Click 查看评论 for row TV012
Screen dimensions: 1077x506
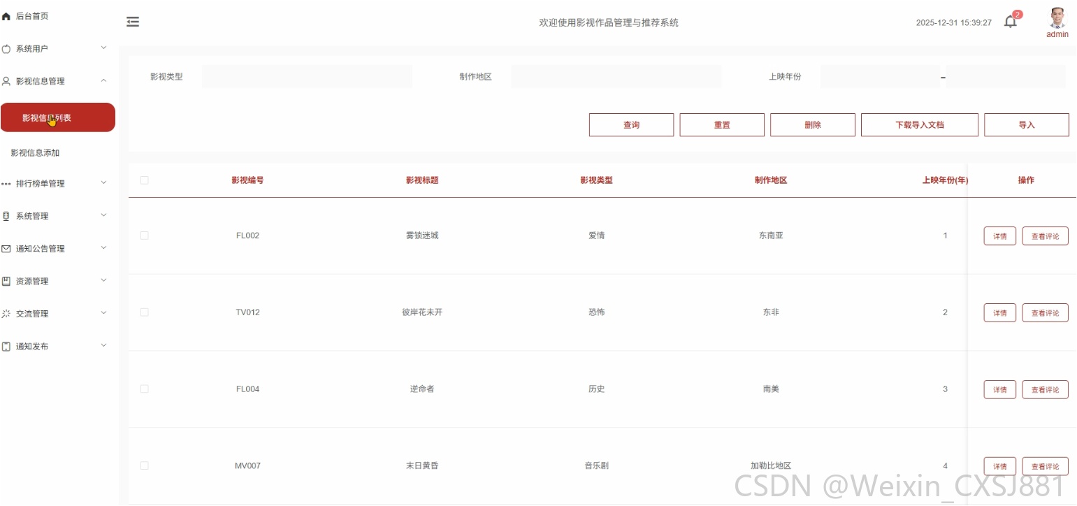(x=1045, y=313)
